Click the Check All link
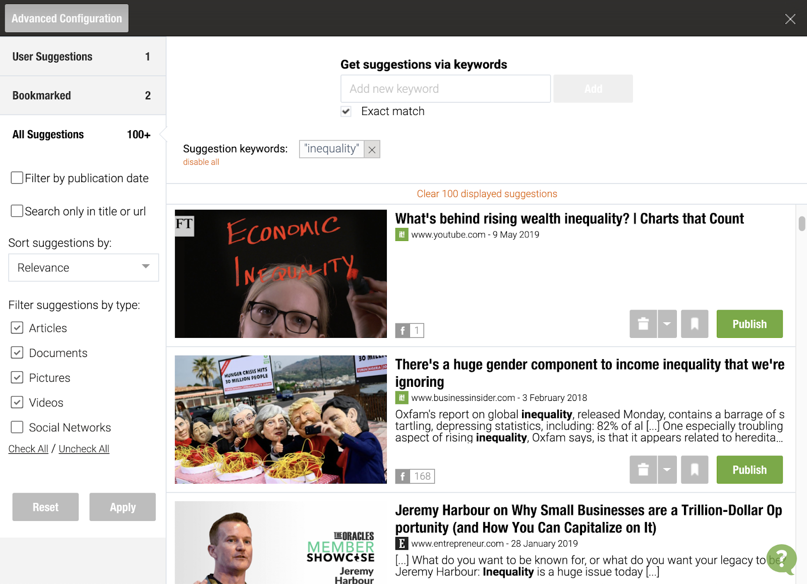807x584 pixels. pyautogui.click(x=28, y=449)
